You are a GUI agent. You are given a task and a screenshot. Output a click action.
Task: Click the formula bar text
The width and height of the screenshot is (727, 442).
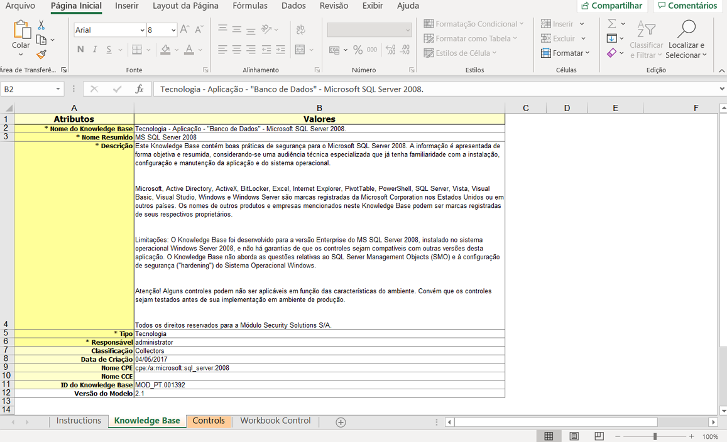click(x=292, y=89)
